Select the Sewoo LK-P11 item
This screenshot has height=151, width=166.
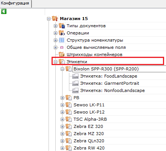point(89,105)
